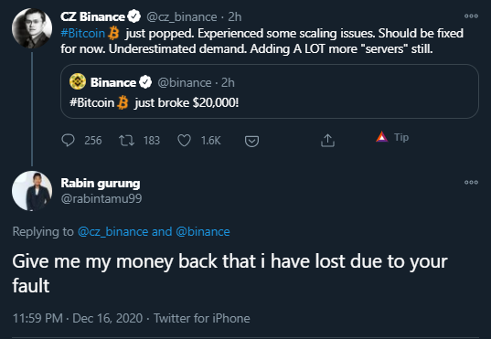Open the blue #Bitcoin hashtag link
This screenshot has height=339, width=491.
coord(82,33)
